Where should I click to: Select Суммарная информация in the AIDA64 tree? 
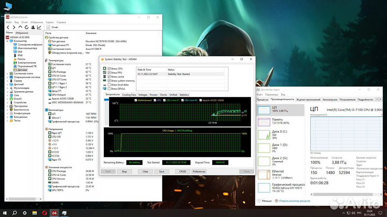27,44
